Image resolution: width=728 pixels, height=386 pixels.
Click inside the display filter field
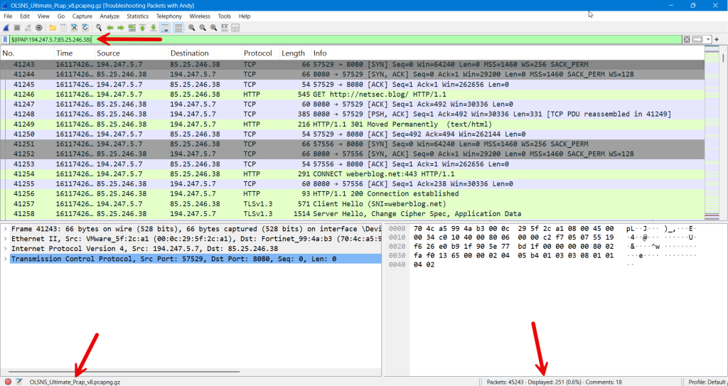pos(355,39)
